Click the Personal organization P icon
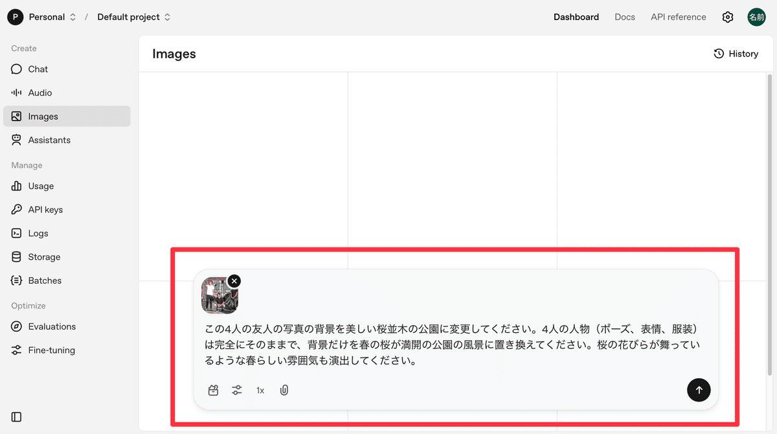The width and height of the screenshot is (777, 434). point(15,17)
